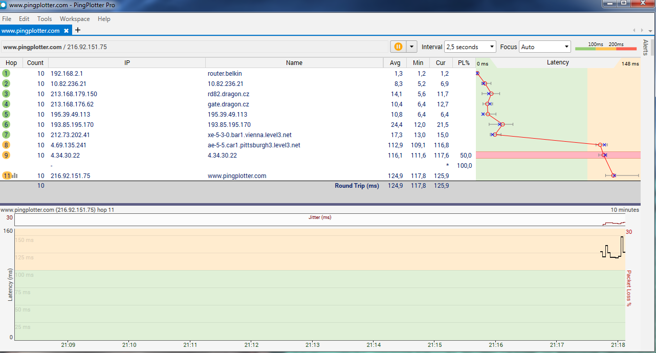Open the Workspace menu
This screenshot has height=353, width=656.
[x=75, y=19]
